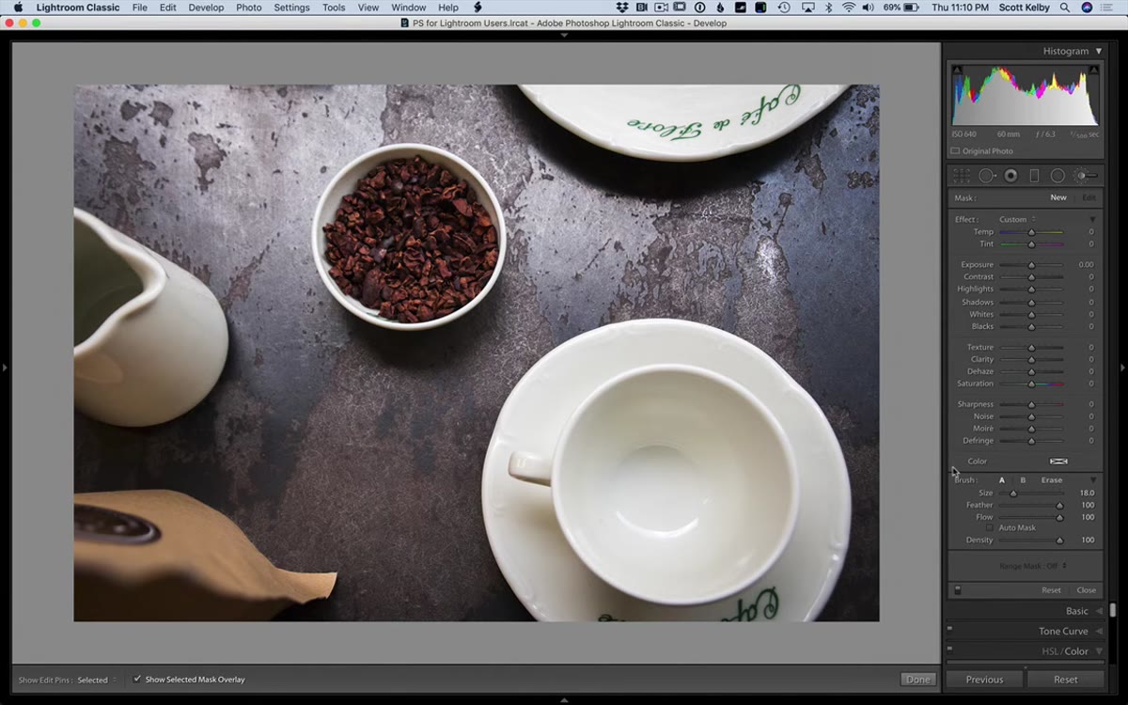Toggle the adjustment brush panel switch
The image size is (1128, 705).
(958, 590)
